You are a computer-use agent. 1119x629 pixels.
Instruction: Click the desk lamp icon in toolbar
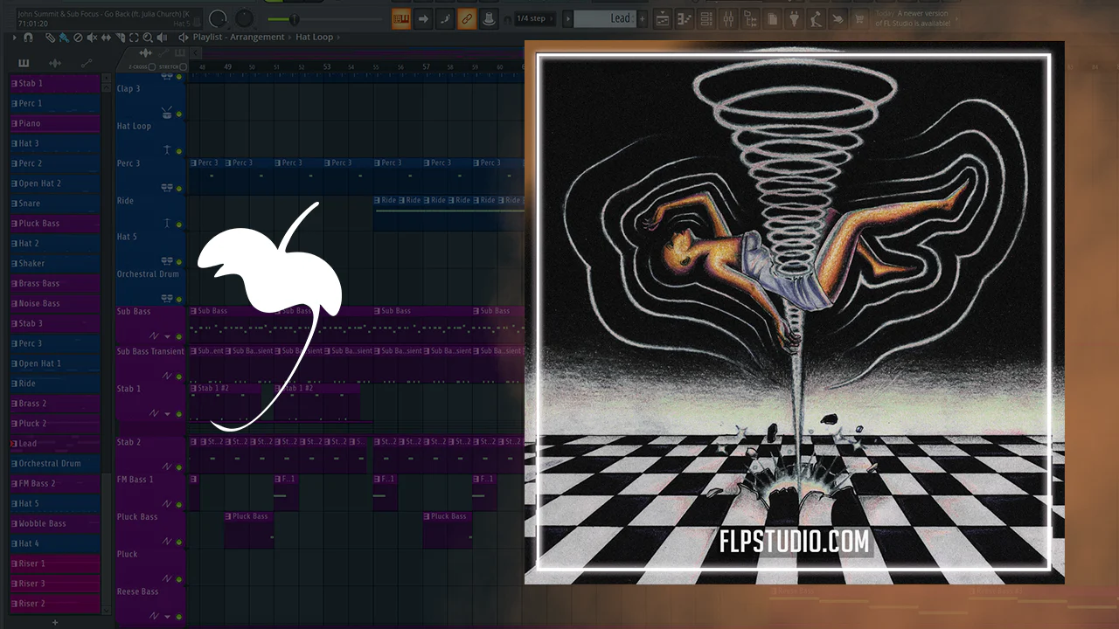pyautogui.click(x=817, y=18)
